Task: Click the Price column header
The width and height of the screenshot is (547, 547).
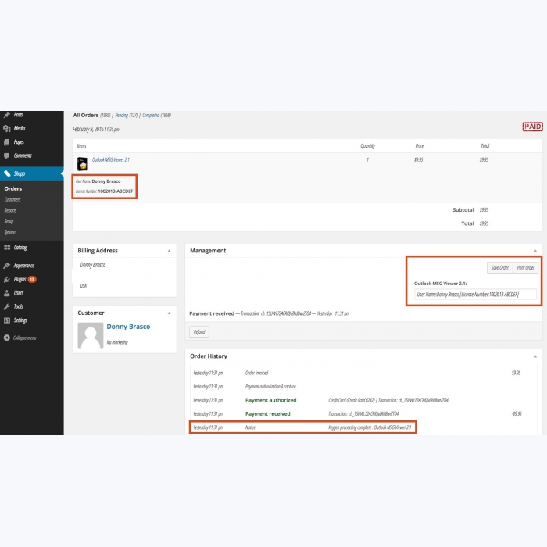Action: click(x=420, y=146)
